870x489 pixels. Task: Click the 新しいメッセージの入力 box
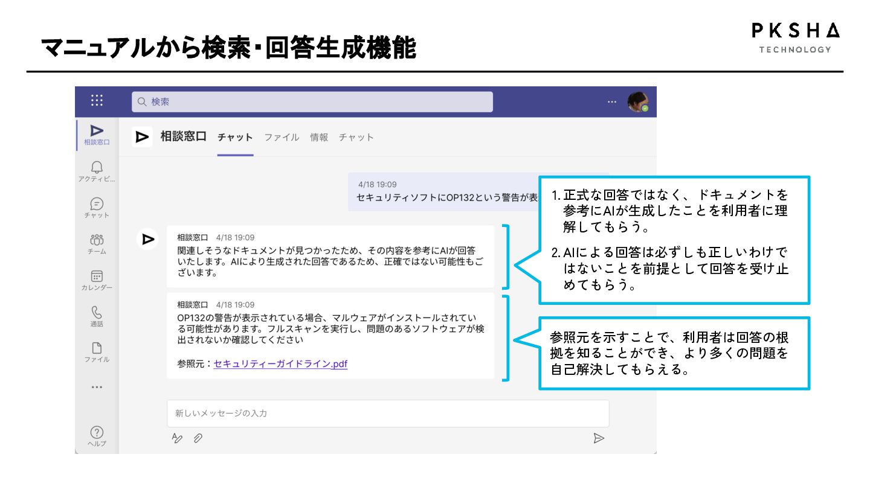[x=388, y=414]
